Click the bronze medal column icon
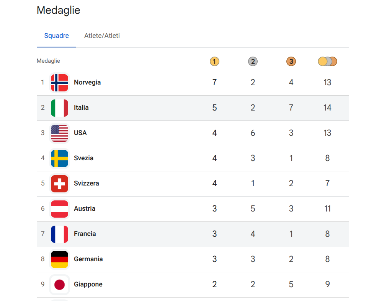 pyautogui.click(x=291, y=61)
